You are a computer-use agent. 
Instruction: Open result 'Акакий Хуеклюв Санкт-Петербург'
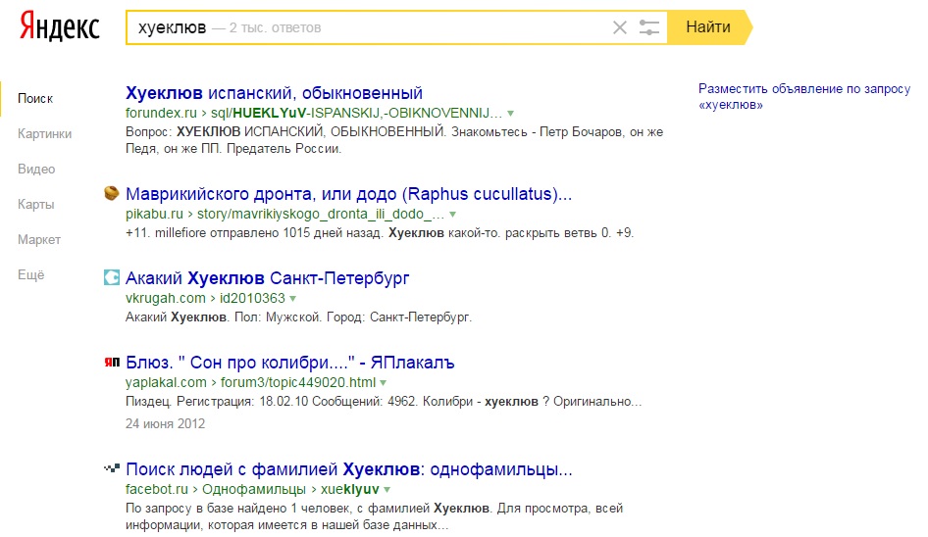[268, 278]
